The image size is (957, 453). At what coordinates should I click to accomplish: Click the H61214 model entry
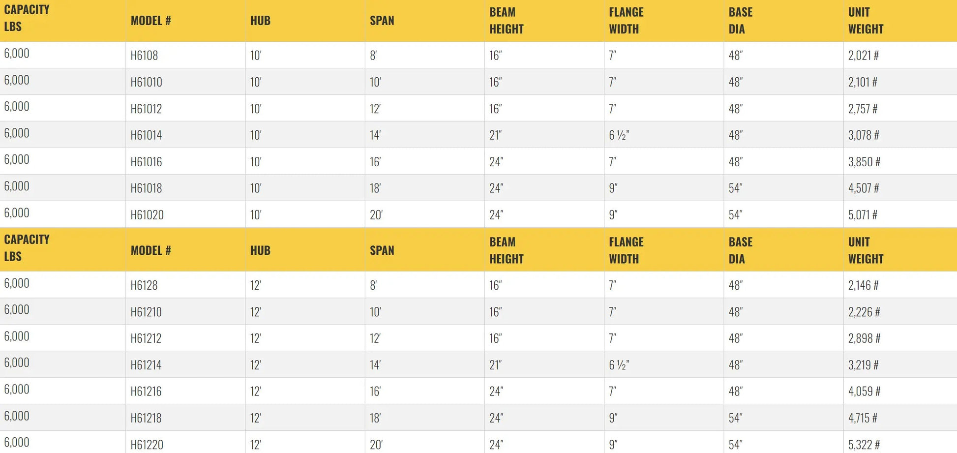click(x=146, y=365)
